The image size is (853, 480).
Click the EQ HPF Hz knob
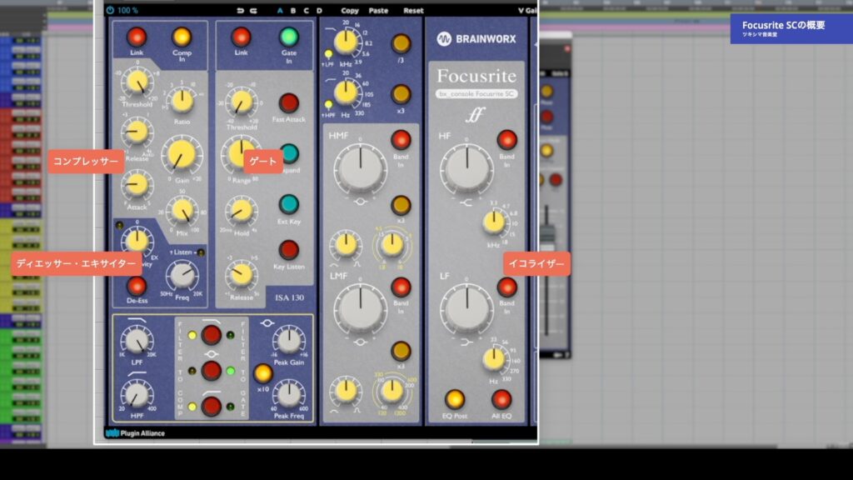pos(346,92)
